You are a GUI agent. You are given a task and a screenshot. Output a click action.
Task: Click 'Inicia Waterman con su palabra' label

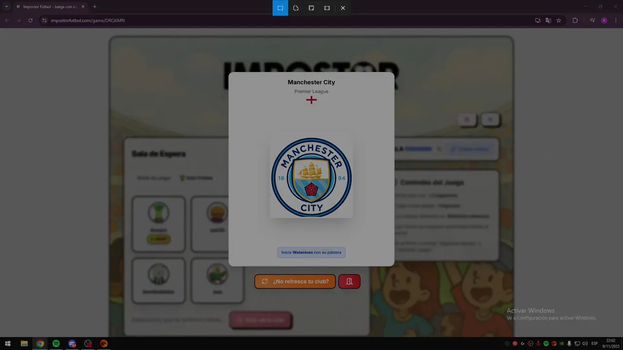point(311,252)
